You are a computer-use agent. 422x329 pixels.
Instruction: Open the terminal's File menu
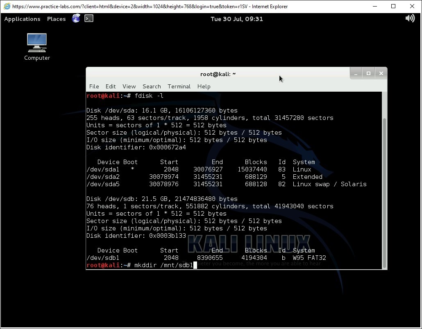(x=94, y=86)
